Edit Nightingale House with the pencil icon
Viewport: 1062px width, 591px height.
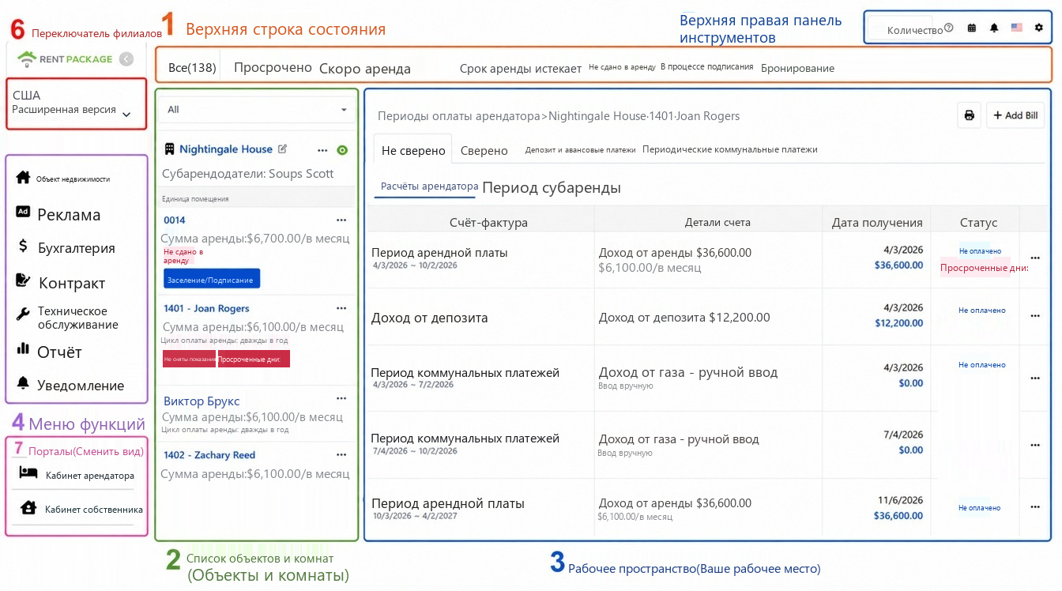283,149
